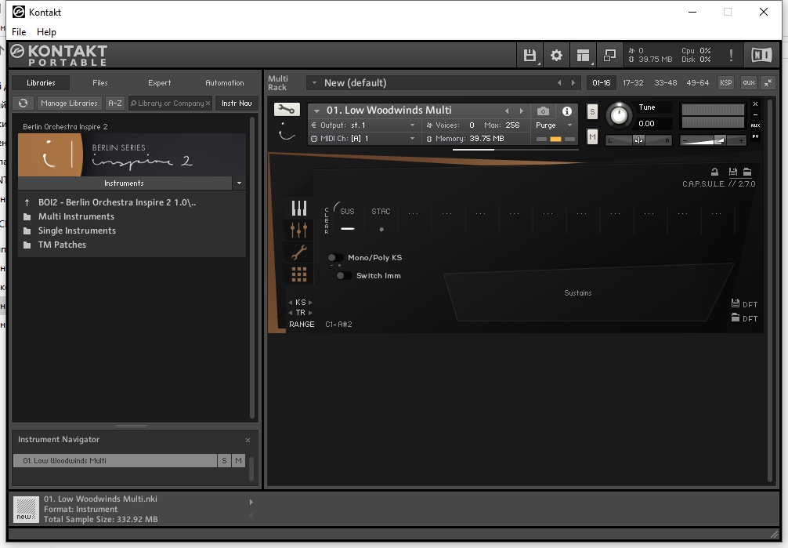Open the workspace layout panel icon

click(x=583, y=55)
